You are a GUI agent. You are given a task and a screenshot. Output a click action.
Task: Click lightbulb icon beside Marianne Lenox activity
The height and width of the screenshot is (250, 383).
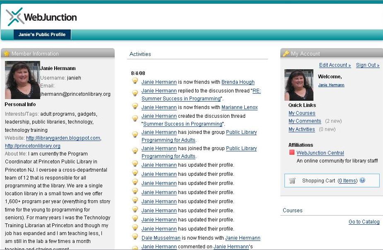(x=135, y=107)
